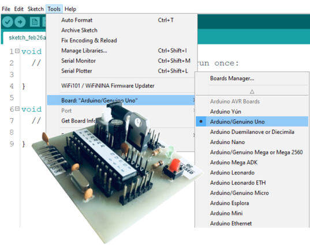This screenshot has width=310, height=245.
Task: Click the 'Arduino AVR Boards' header text
Action: click(235, 101)
